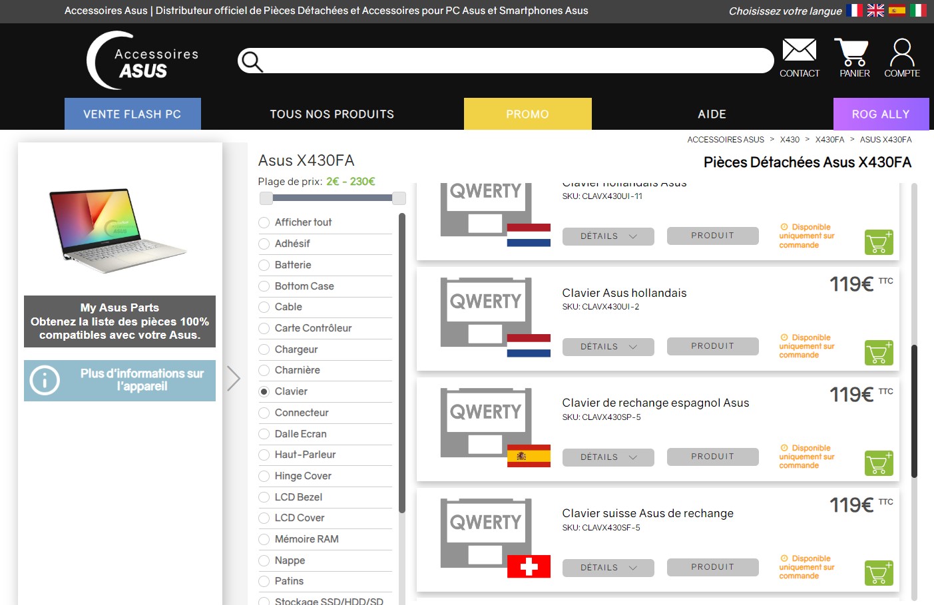Add Clavier espagnol CLAVX430SP-5 to cart
934x605 pixels.
879,463
